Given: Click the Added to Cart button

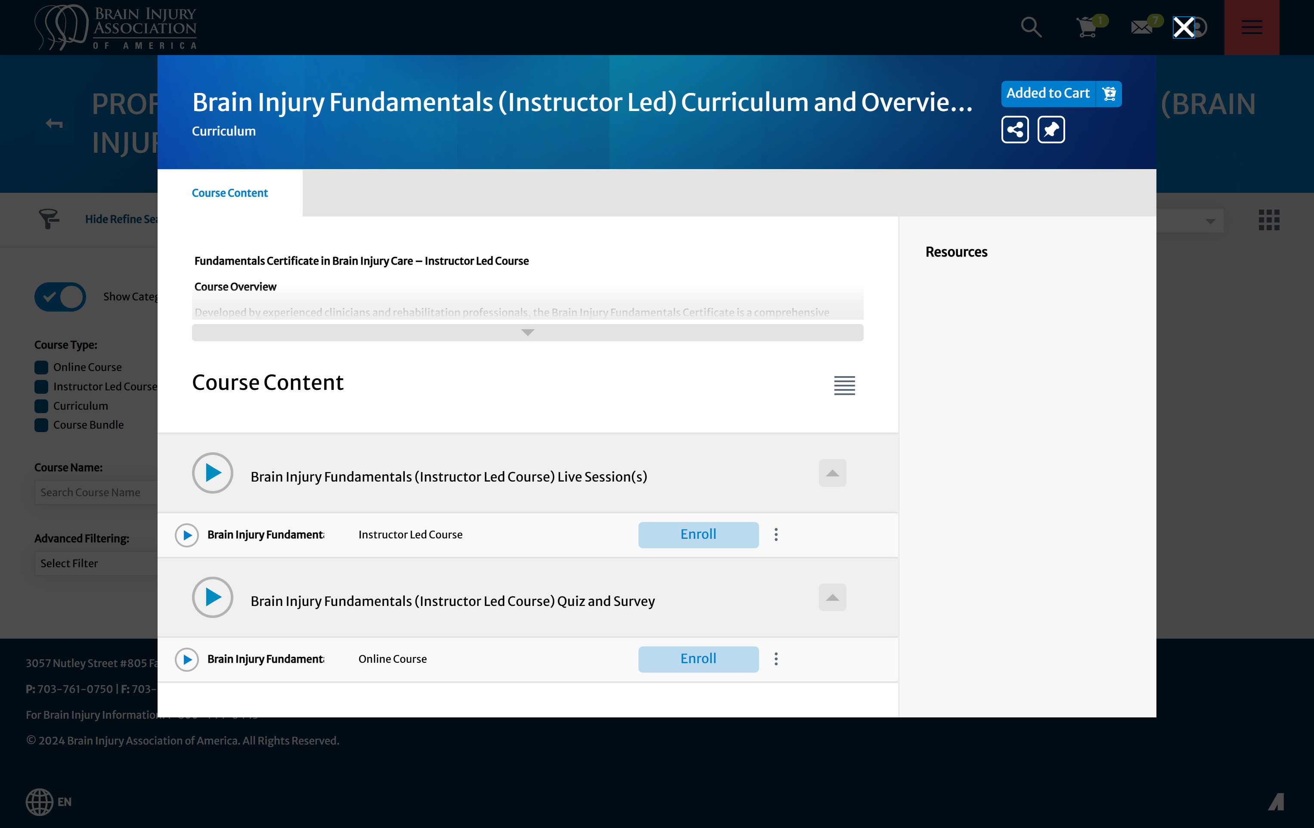Looking at the screenshot, I should point(1061,94).
